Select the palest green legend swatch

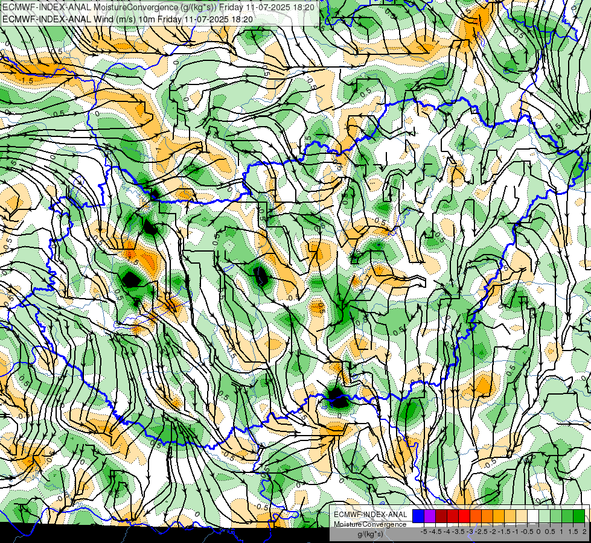coord(545,516)
